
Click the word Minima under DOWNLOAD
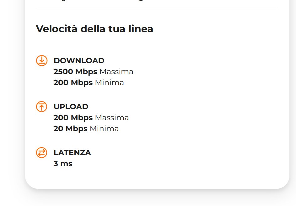[110, 83]
